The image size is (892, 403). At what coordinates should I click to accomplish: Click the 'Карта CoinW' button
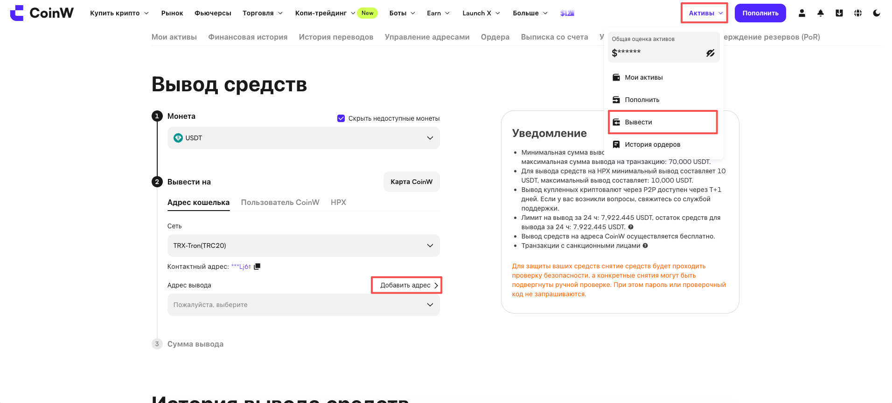[x=411, y=182]
